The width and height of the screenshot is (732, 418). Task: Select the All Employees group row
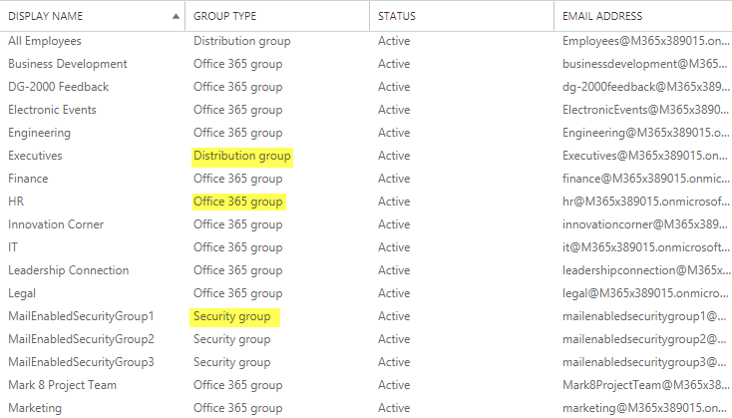[366, 41]
